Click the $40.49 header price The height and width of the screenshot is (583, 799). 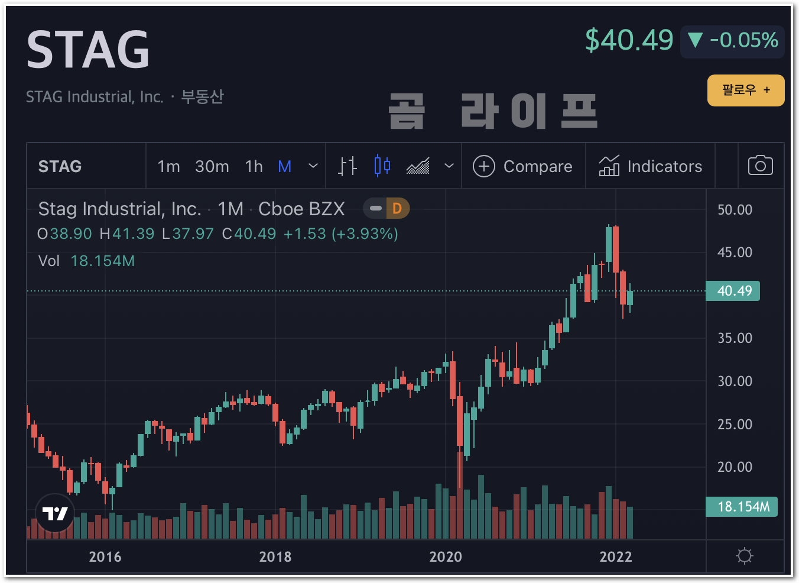pos(629,40)
